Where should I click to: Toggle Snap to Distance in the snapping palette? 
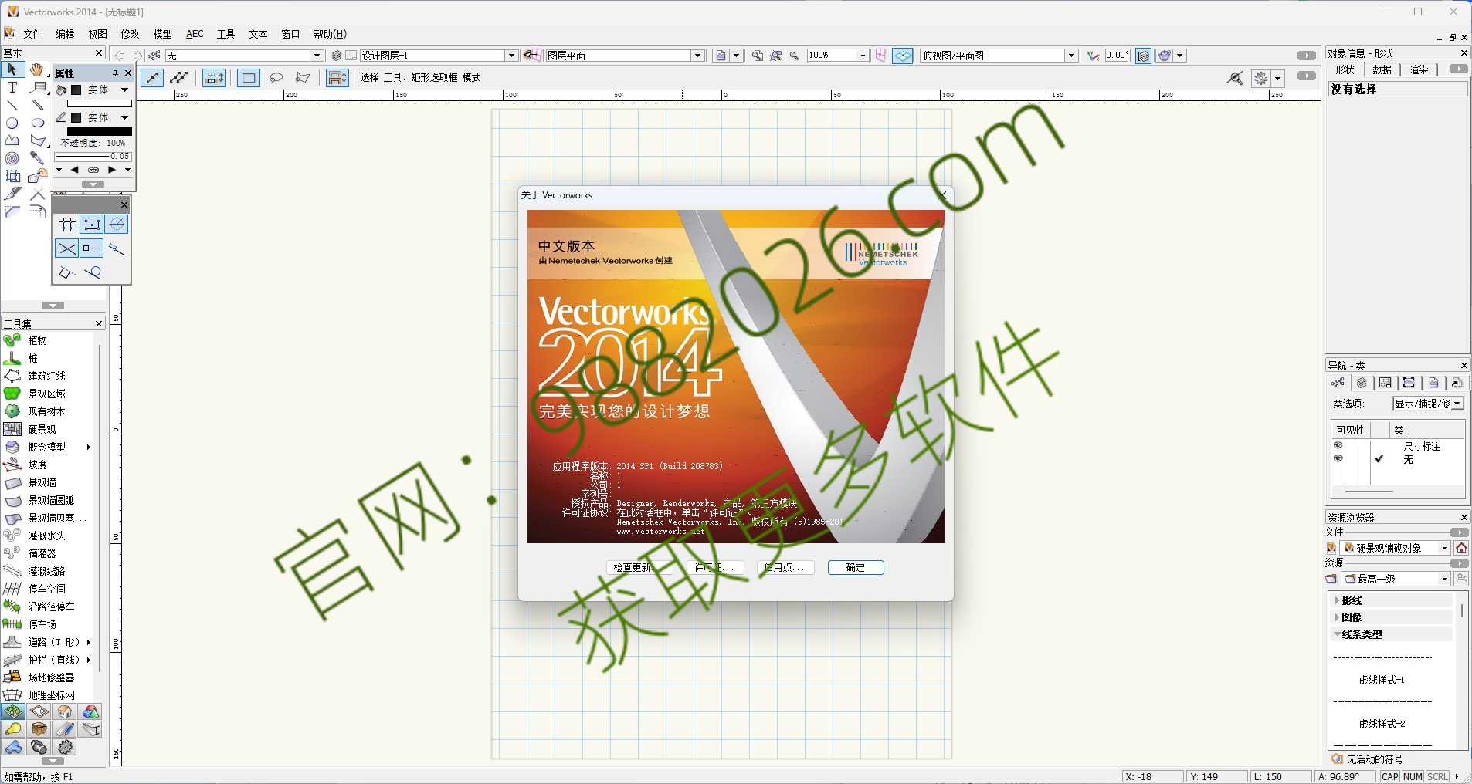coord(117,248)
